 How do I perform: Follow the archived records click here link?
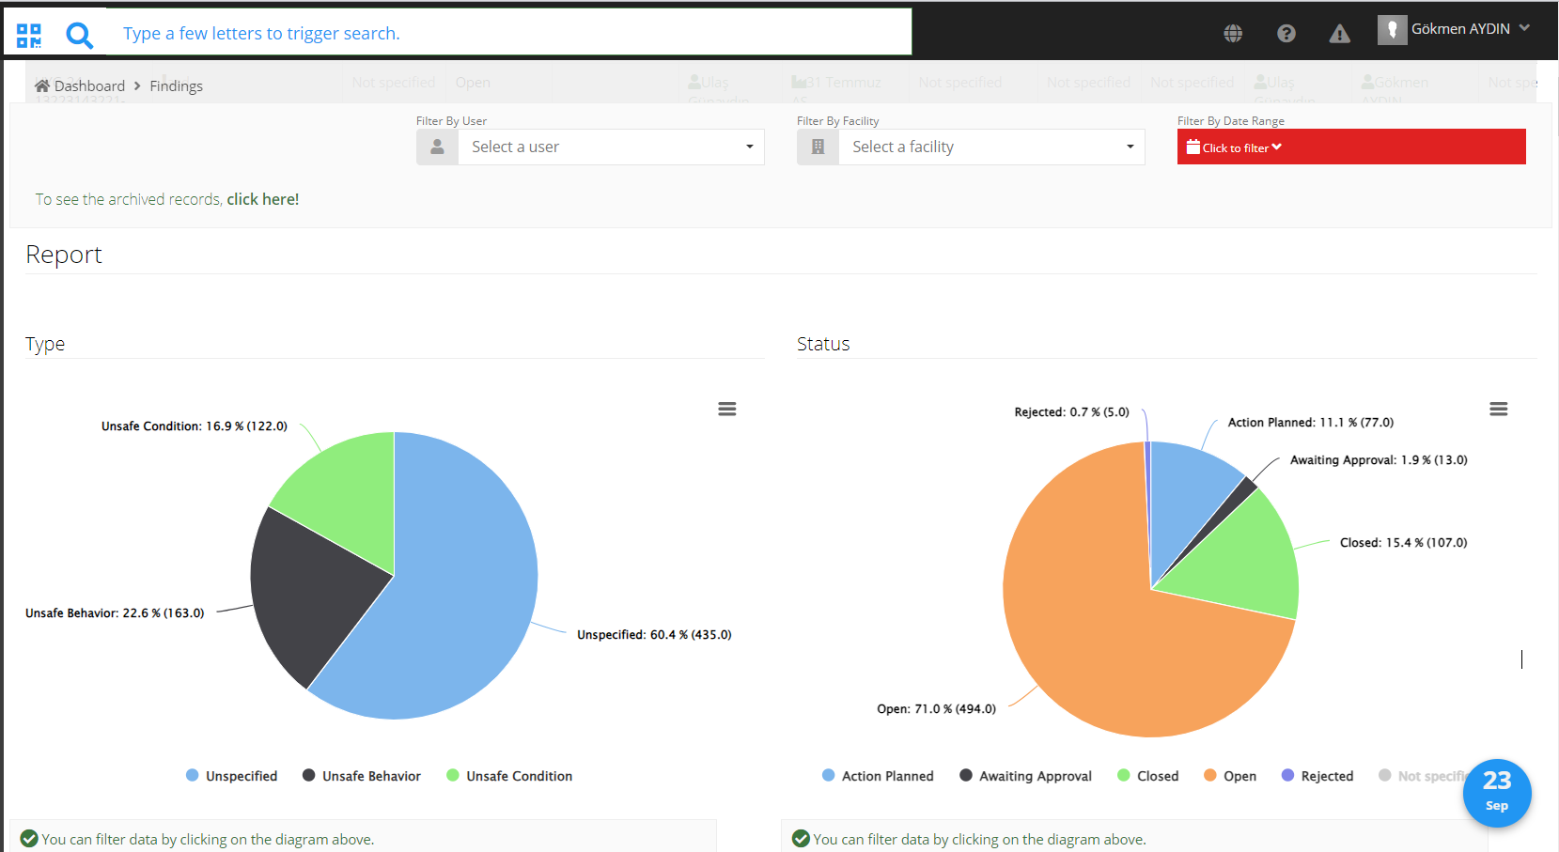pyautogui.click(x=262, y=199)
